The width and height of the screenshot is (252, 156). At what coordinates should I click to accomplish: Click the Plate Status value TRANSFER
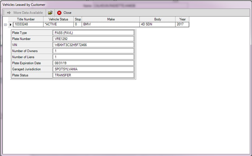click(x=93, y=75)
